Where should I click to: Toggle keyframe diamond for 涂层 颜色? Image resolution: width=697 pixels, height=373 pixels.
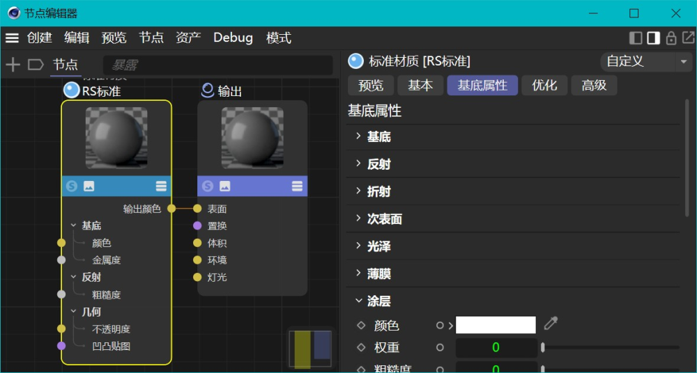click(361, 326)
